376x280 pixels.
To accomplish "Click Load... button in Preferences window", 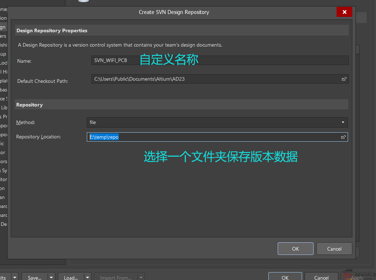I will click(x=71, y=277).
